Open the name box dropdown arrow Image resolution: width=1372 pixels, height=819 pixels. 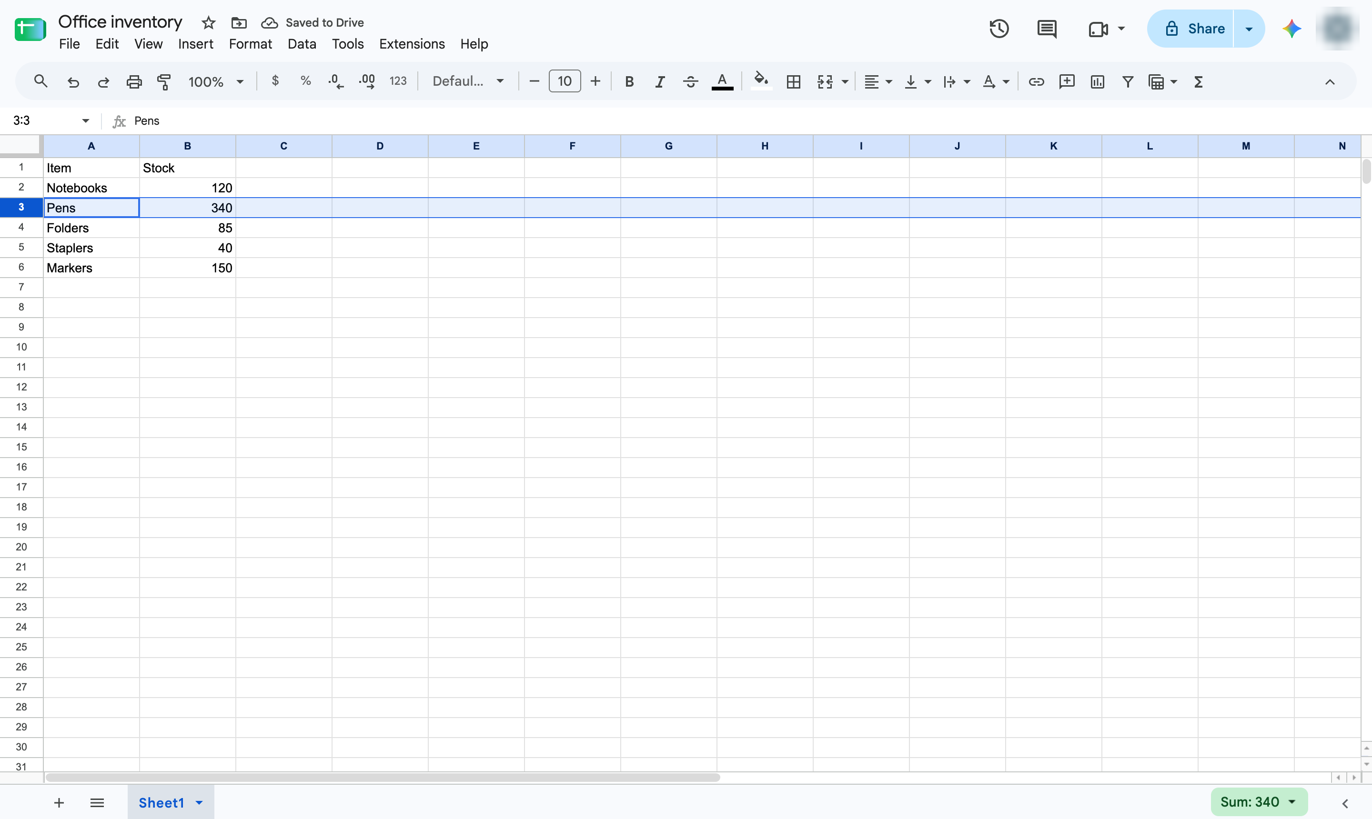(x=86, y=121)
